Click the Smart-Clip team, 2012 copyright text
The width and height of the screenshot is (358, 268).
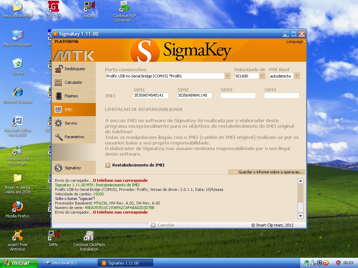pyautogui.click(x=272, y=225)
